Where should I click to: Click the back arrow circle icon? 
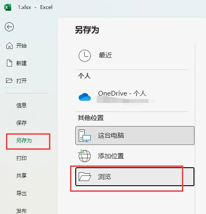tap(9, 27)
